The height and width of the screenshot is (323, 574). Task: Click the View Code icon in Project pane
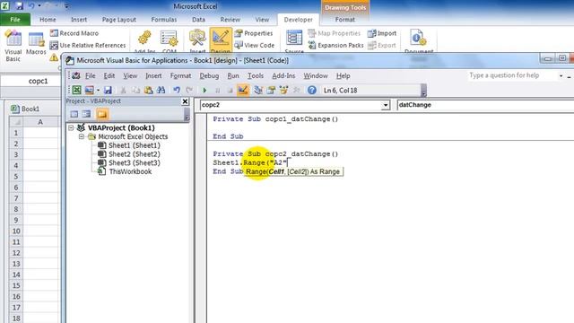[74, 114]
